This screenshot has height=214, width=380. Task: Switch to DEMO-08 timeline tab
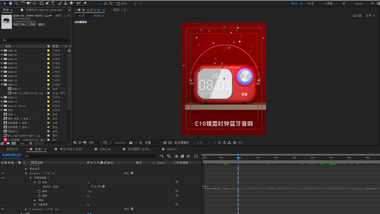coord(105,149)
